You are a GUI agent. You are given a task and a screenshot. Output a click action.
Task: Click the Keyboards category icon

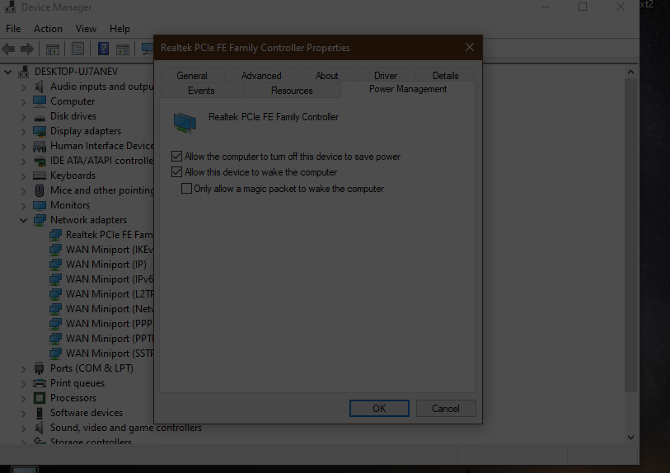click(40, 176)
